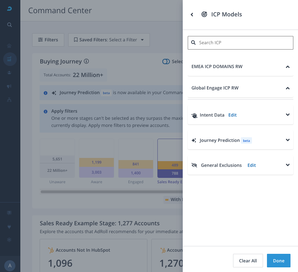Image resolution: width=298 pixels, height=272 pixels.
Task: Click the back arrow in ICP Models panel
Action: point(192,15)
